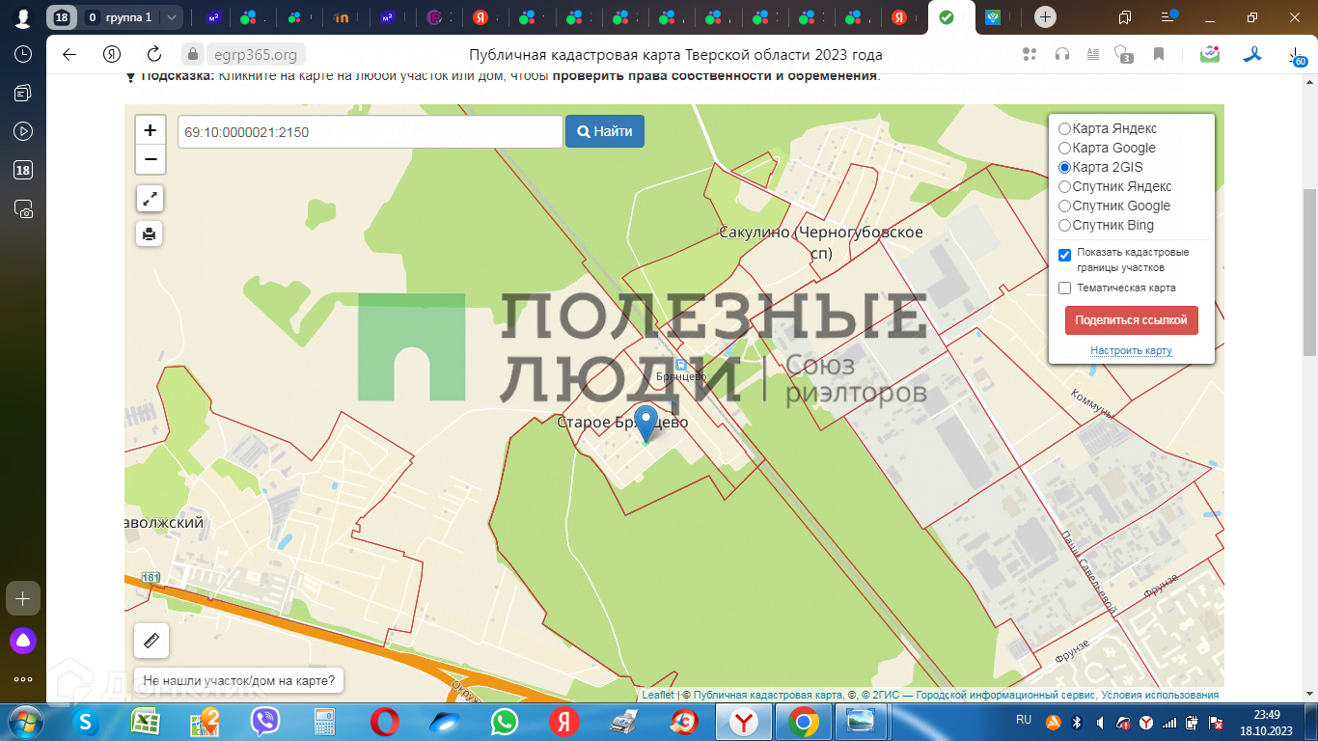Image resolution: width=1318 pixels, height=741 pixels.
Task: Open the Alice assistant sidebar icon
Action: pos(23,640)
